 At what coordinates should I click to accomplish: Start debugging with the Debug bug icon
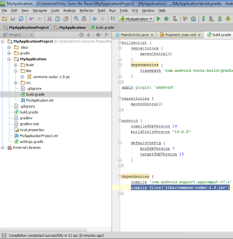[166, 19]
